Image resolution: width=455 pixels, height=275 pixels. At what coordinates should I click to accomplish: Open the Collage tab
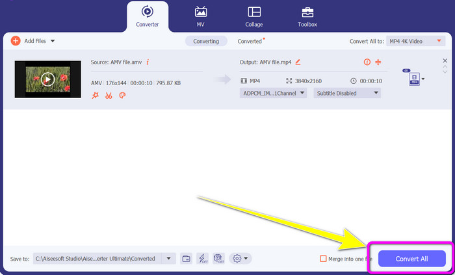[x=254, y=18]
